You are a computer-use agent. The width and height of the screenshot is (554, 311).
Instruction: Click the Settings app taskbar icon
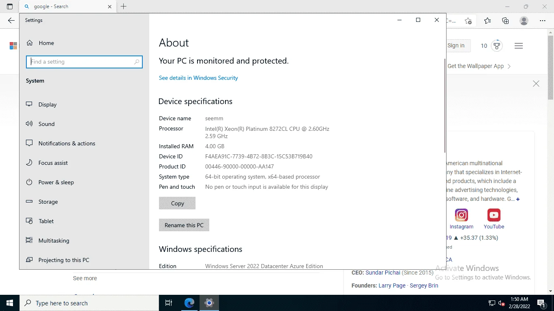[209, 303]
